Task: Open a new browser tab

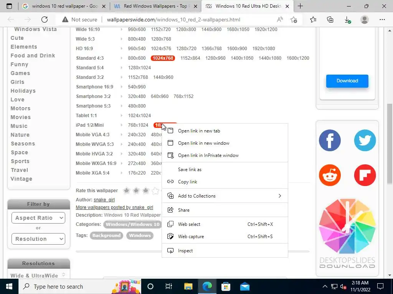Action: (300, 6)
